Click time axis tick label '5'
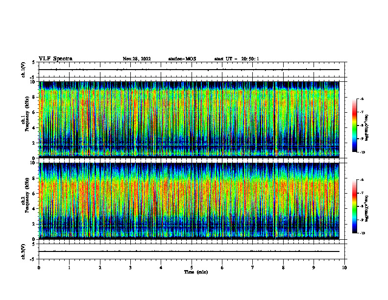388x300 pixels. pyautogui.click(x=192, y=268)
